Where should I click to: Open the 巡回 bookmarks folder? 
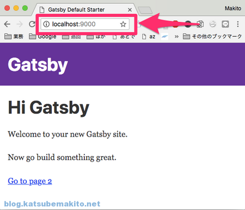point(71,36)
